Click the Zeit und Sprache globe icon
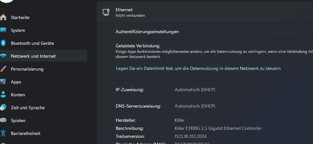The image size is (313, 144). (3, 108)
